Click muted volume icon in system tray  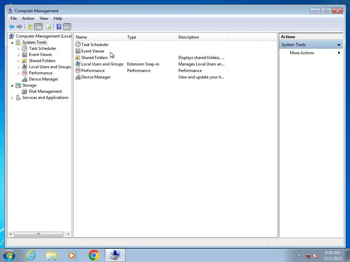[315, 256]
